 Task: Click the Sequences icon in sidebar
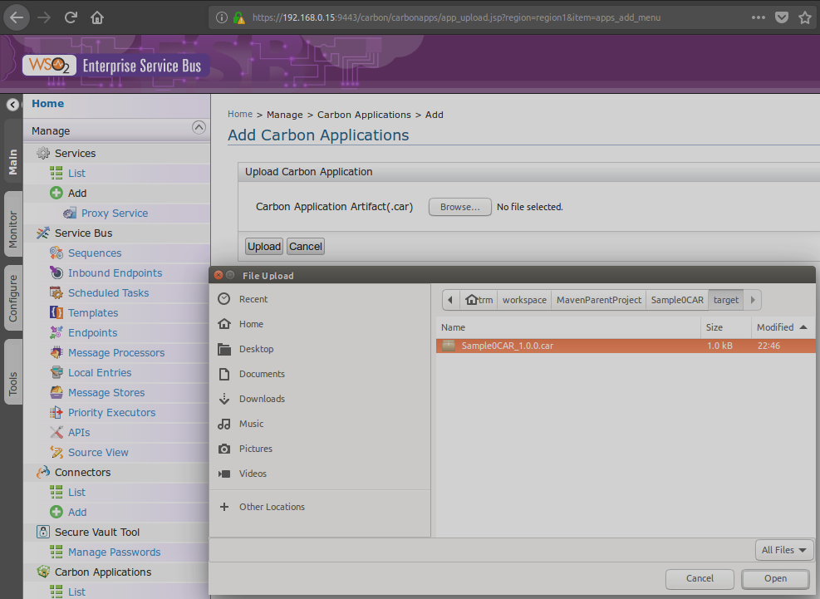pos(56,253)
